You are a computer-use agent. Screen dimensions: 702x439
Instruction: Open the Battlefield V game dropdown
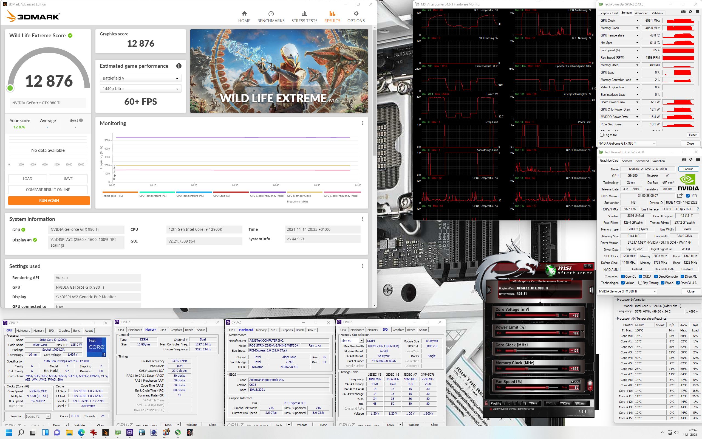click(x=141, y=78)
